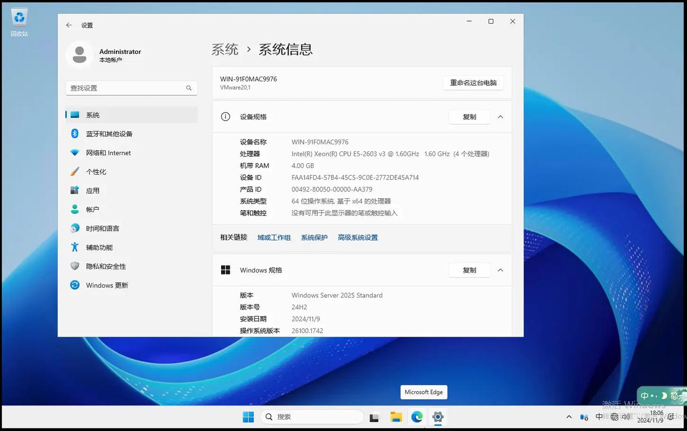687x431 pixels.
Task: Click the 重命名这台电脑 button
Action: 473,82
